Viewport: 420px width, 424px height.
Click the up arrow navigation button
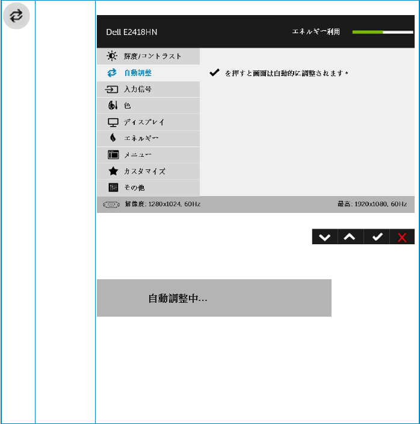350,236
